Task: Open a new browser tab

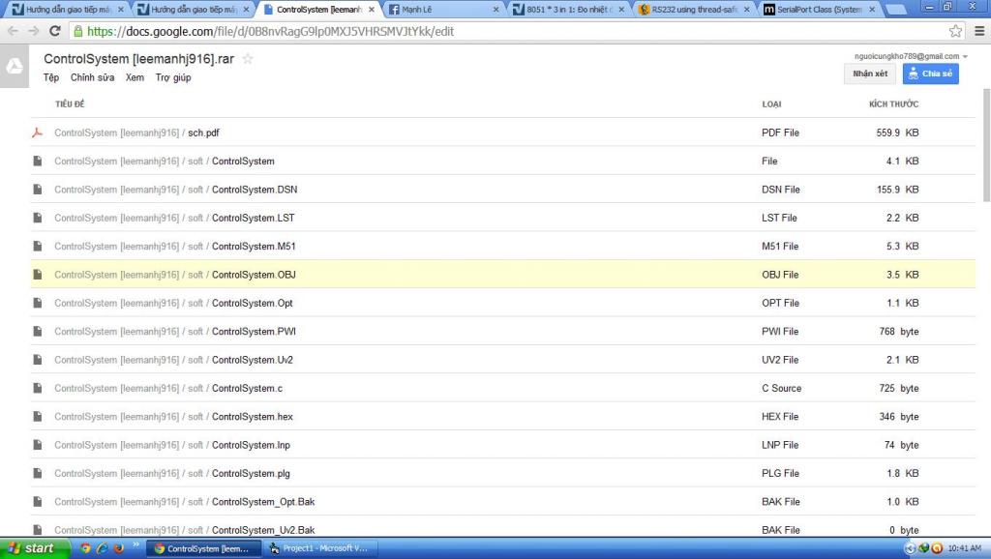Action: coord(895,10)
